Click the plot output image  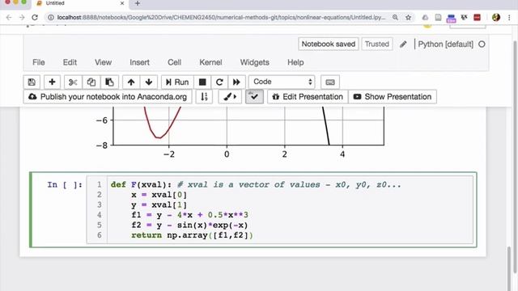coord(240,132)
